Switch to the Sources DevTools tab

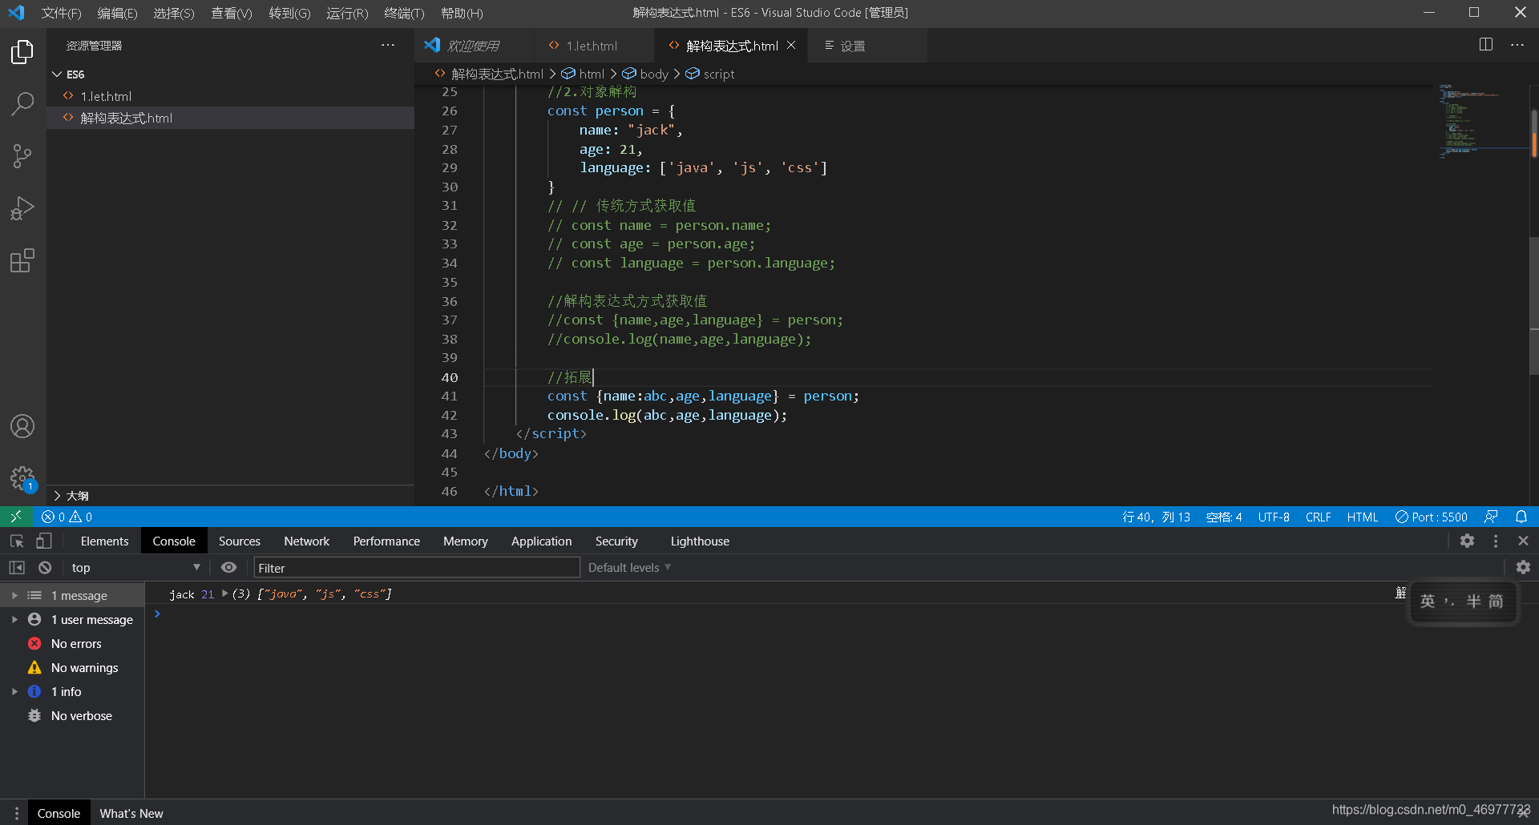(239, 541)
